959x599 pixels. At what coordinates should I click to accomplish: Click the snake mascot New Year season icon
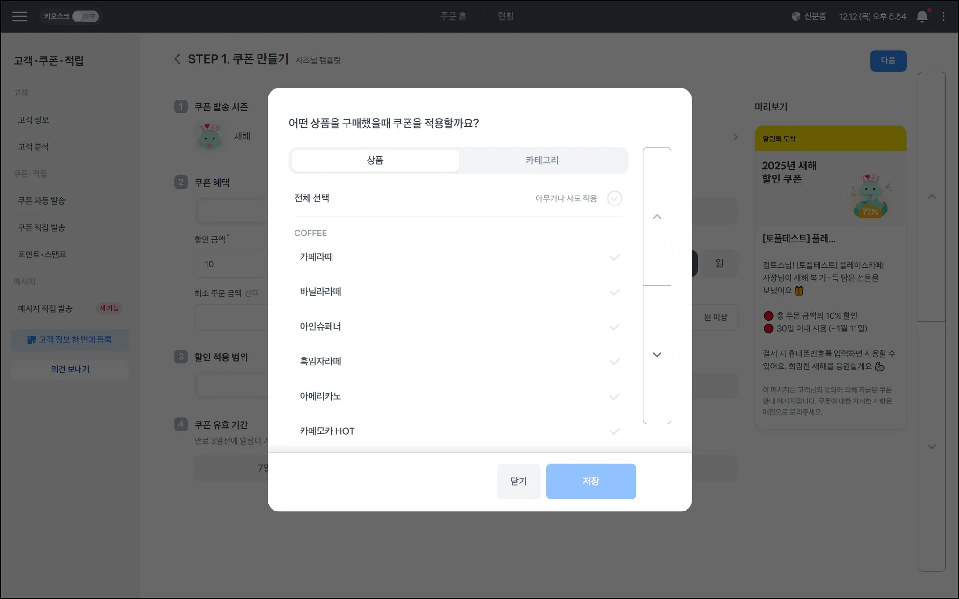coord(209,137)
